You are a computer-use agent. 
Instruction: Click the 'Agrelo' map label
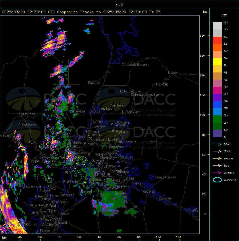click(70, 172)
